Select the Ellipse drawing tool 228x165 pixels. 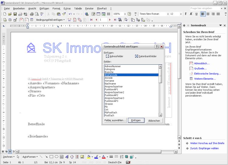coord(57,157)
